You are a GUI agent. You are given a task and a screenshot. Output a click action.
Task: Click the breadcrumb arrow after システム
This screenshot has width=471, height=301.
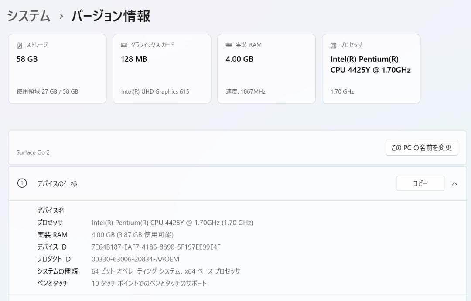(61, 16)
